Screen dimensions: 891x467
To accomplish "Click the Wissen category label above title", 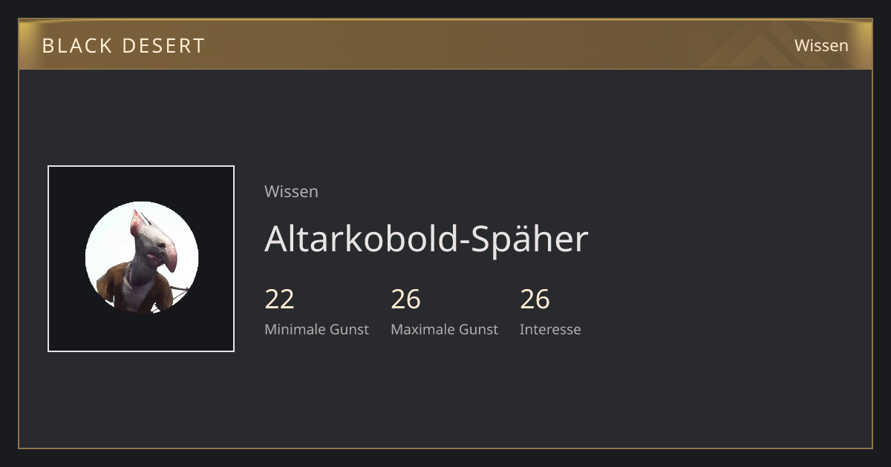I will 291,191.
